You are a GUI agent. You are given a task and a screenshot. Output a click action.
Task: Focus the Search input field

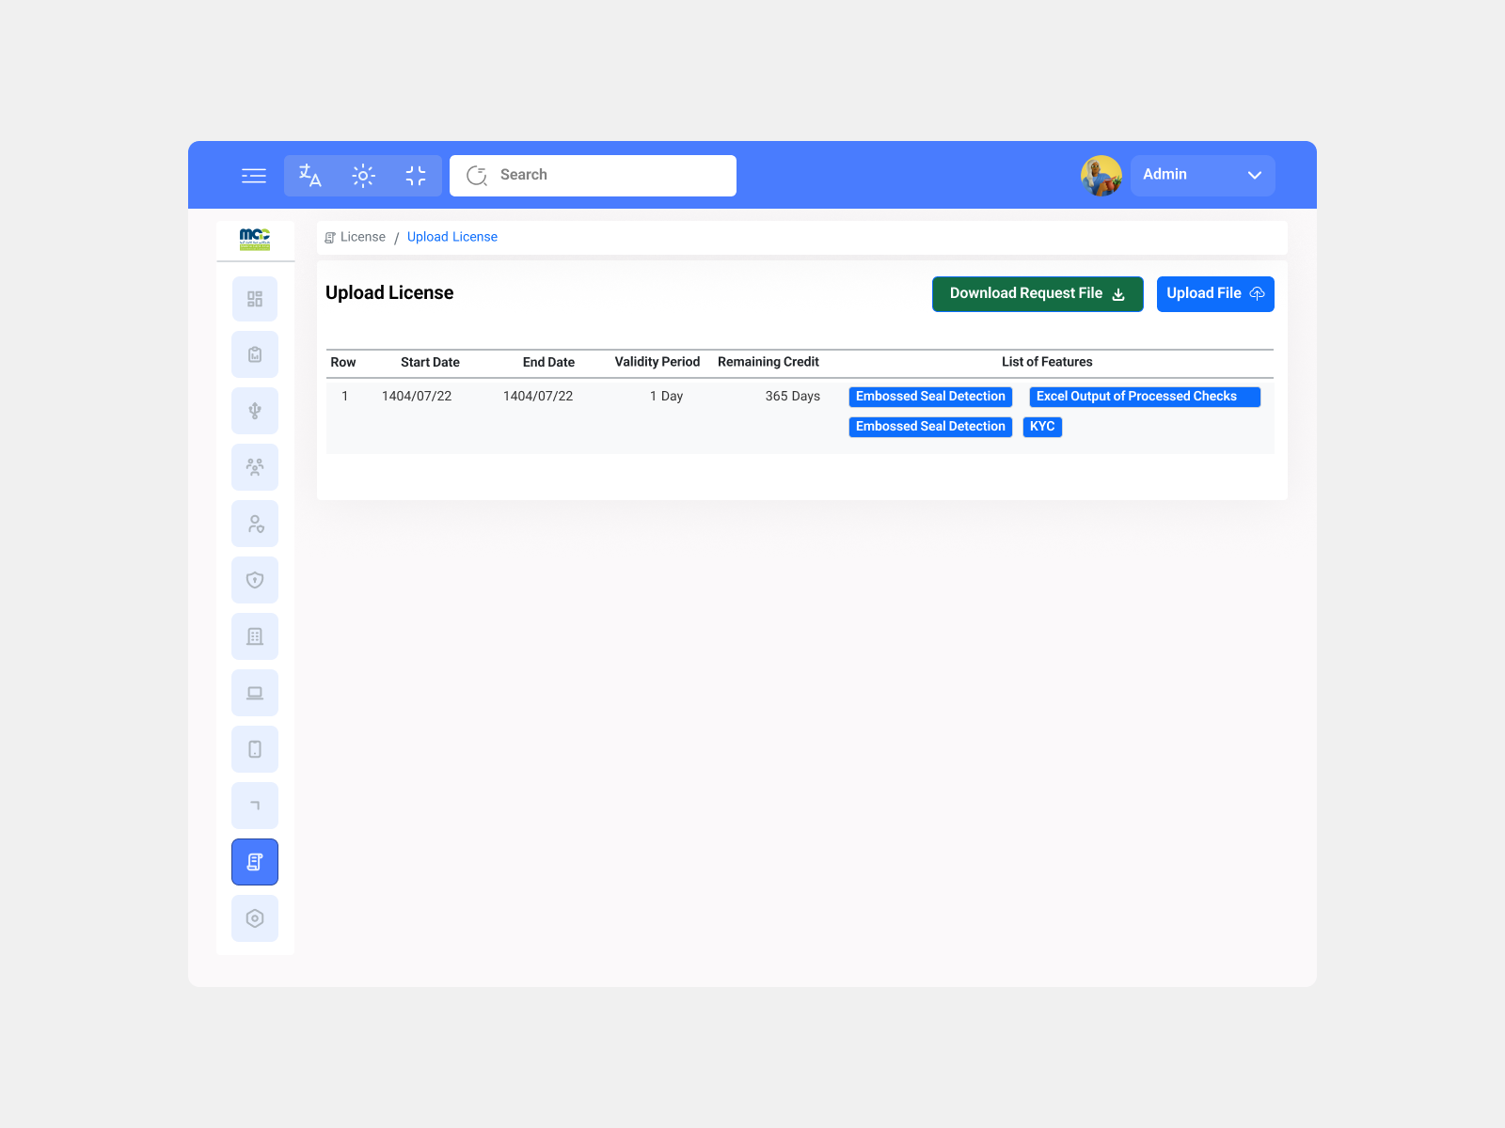click(593, 176)
